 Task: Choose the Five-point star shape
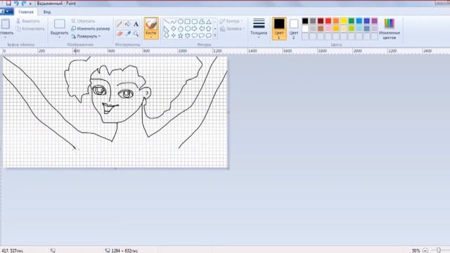pos(181,36)
